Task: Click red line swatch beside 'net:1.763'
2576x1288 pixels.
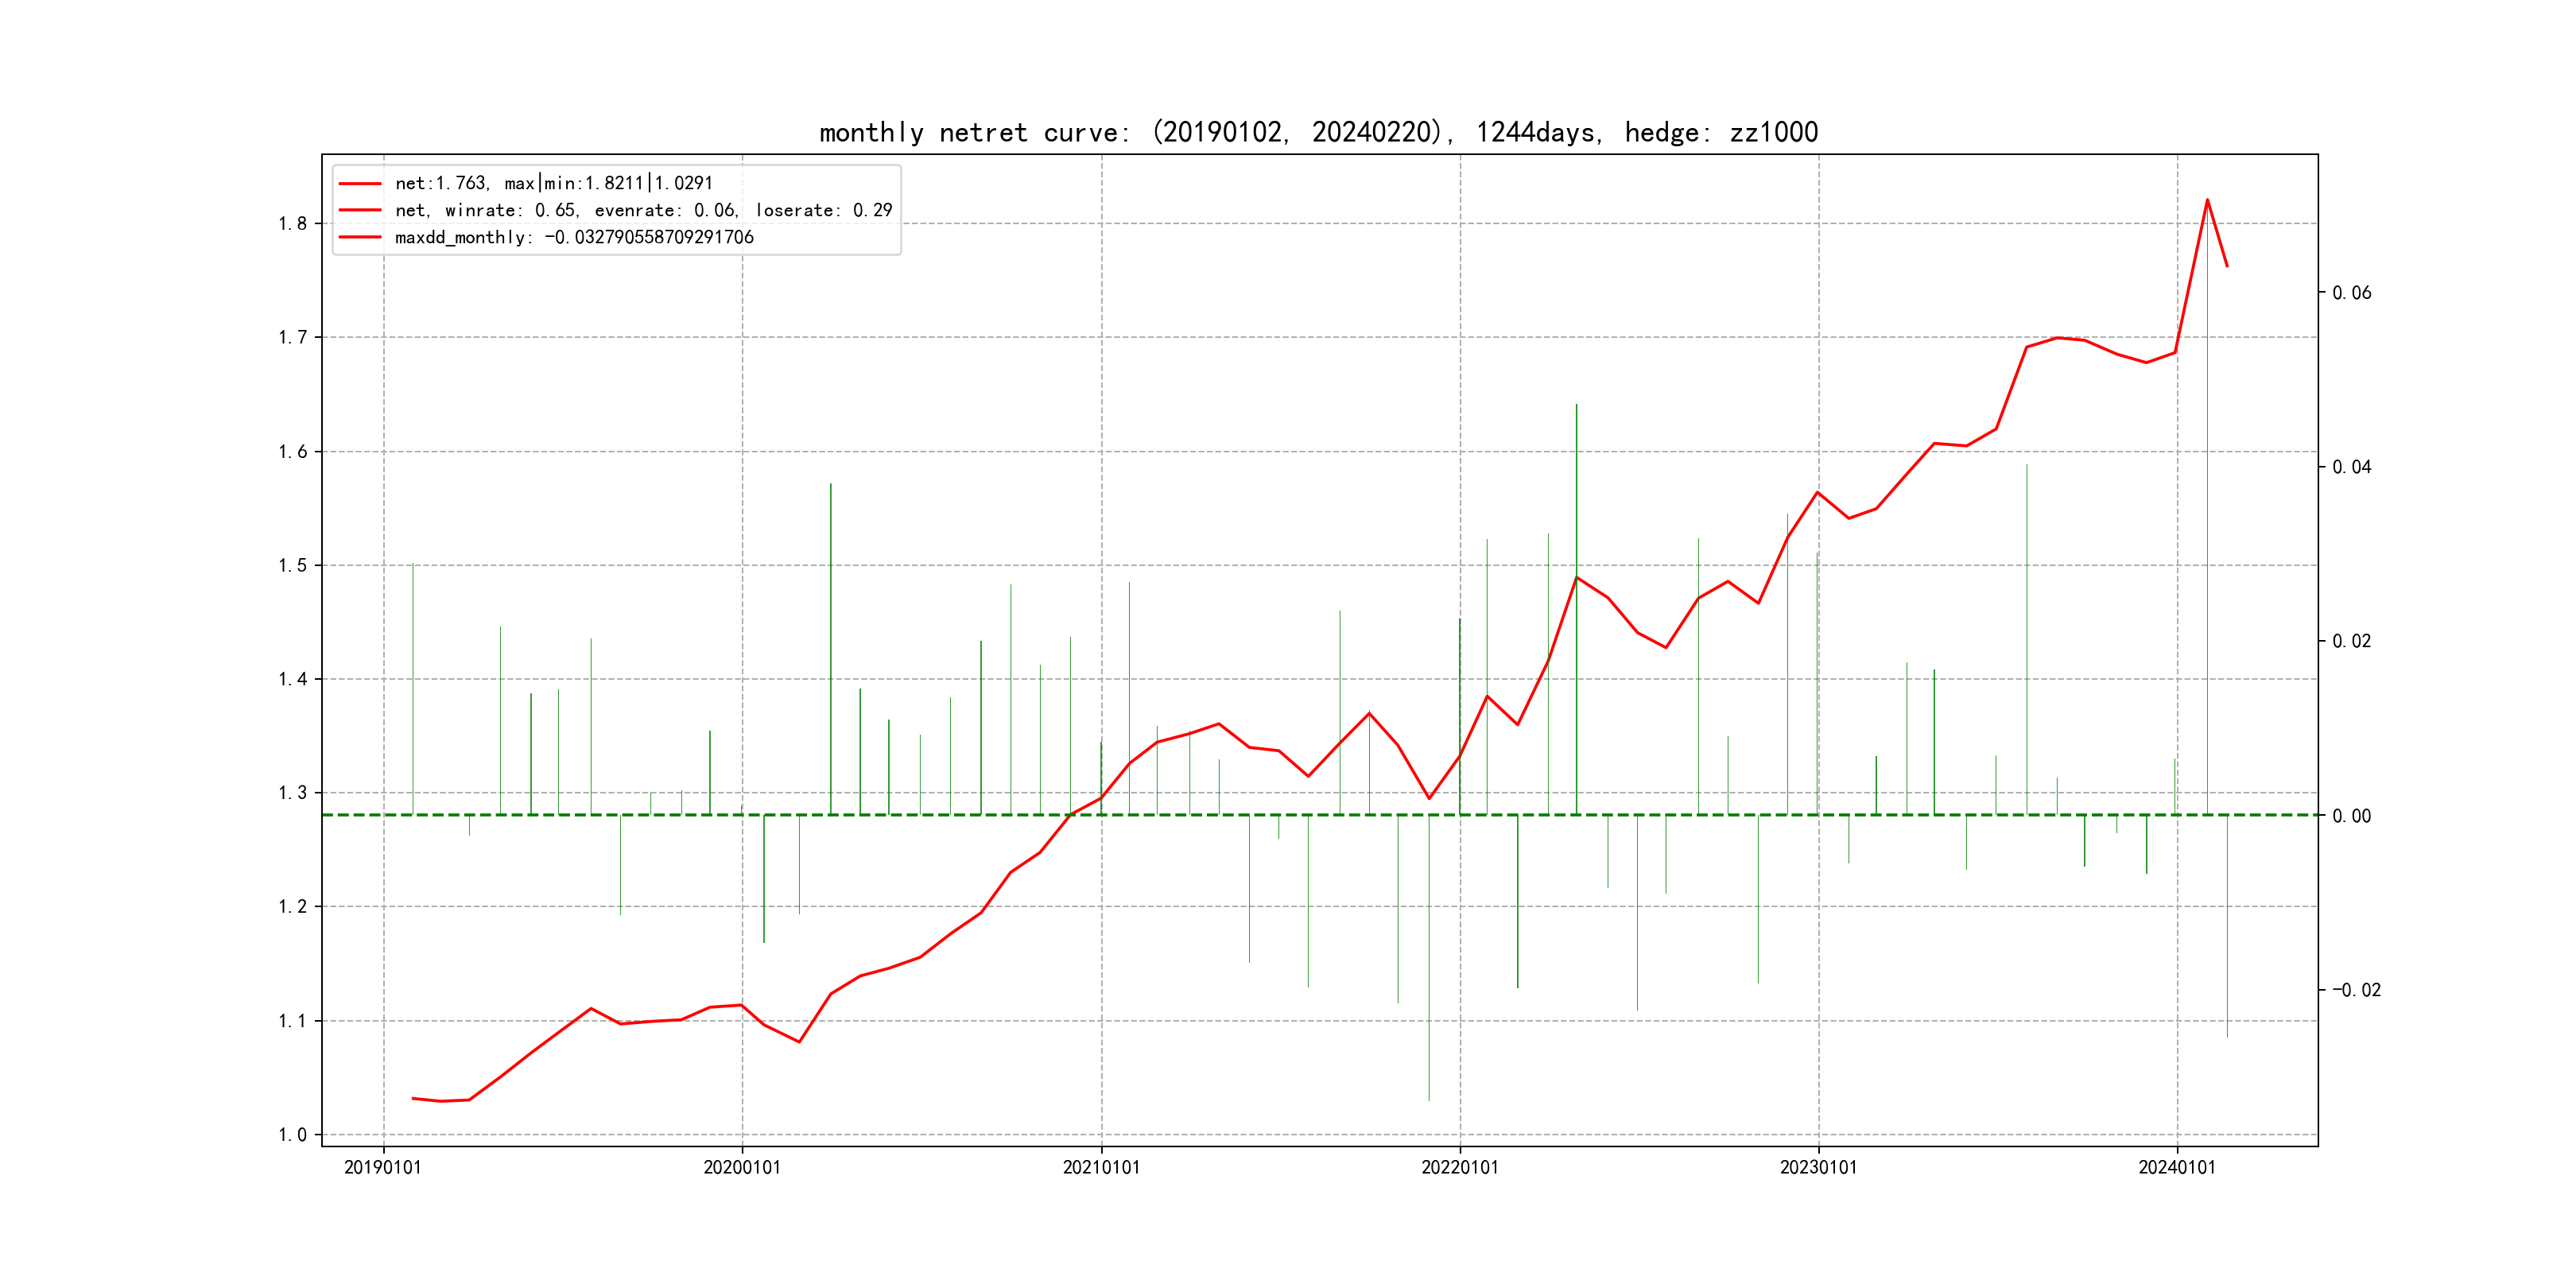Action: click(360, 183)
